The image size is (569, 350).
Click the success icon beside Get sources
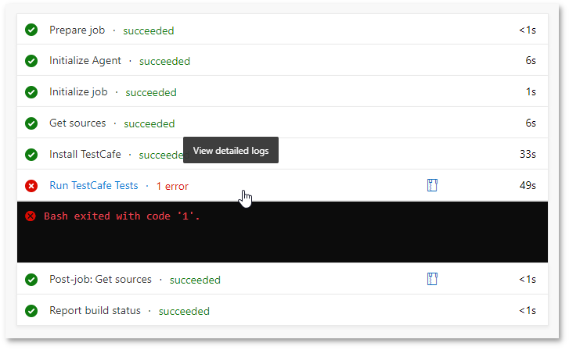click(x=31, y=123)
